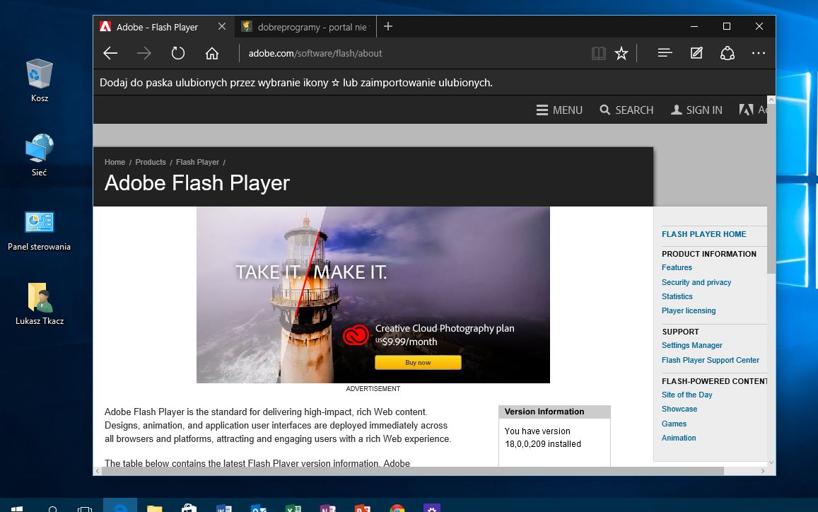Screen dimensions: 818x512
Task: Click the Creative Cloud logo in ad
Action: (356, 335)
